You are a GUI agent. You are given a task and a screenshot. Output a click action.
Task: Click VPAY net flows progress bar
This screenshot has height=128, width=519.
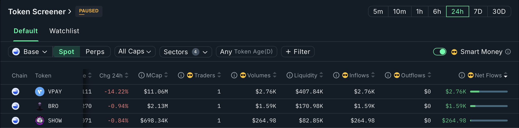point(489,92)
